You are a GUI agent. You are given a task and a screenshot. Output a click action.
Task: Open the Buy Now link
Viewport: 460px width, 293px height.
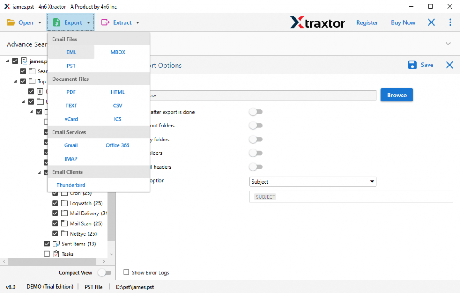[x=402, y=22]
